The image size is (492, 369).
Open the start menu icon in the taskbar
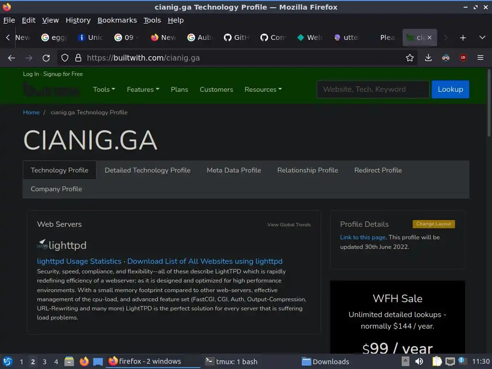tap(8, 361)
